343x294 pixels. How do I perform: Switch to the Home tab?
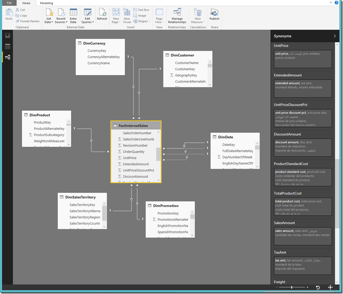click(26, 3)
